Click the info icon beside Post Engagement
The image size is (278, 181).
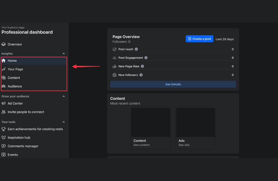(x=146, y=58)
